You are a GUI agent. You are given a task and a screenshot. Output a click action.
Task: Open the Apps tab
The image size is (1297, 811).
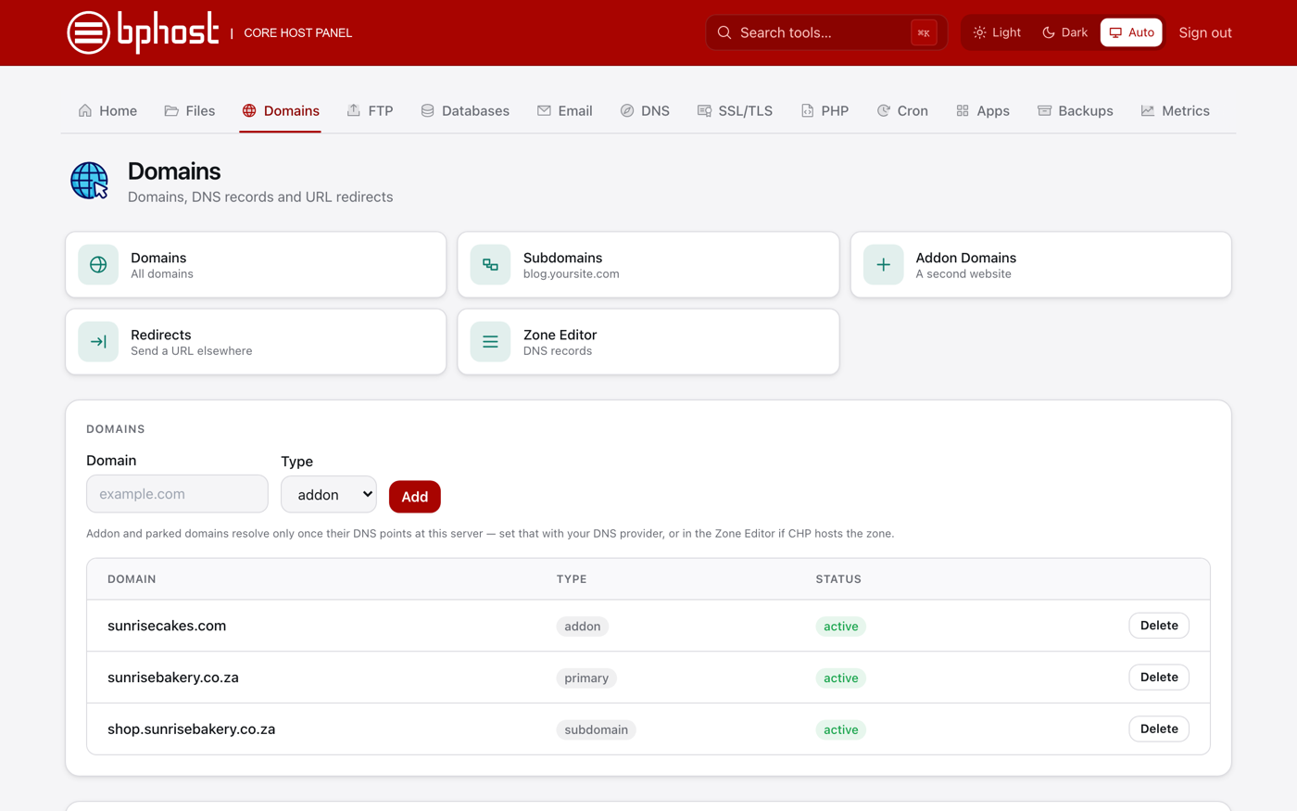(x=983, y=110)
